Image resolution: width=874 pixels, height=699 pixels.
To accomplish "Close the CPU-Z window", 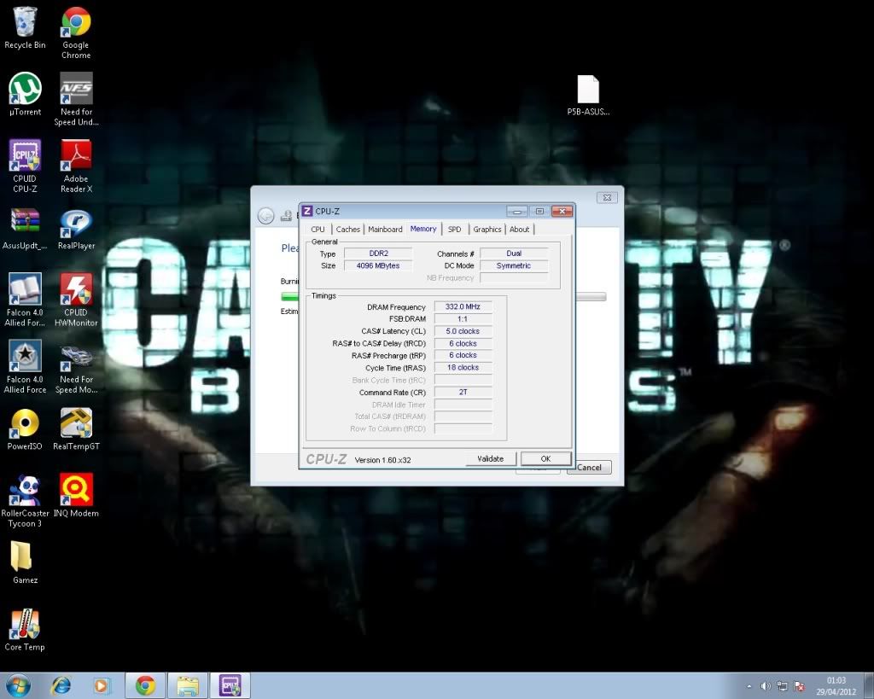I will click(562, 212).
